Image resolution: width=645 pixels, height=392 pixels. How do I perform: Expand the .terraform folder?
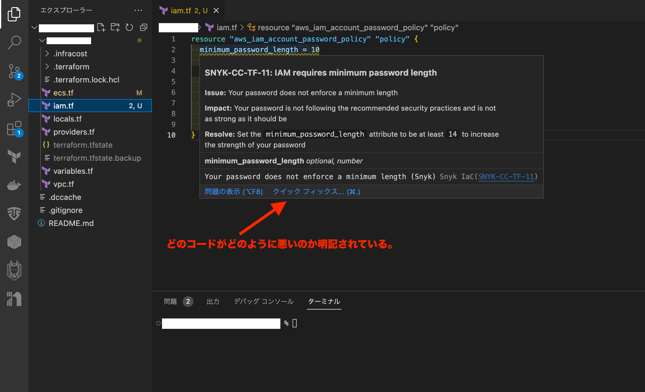point(90,66)
